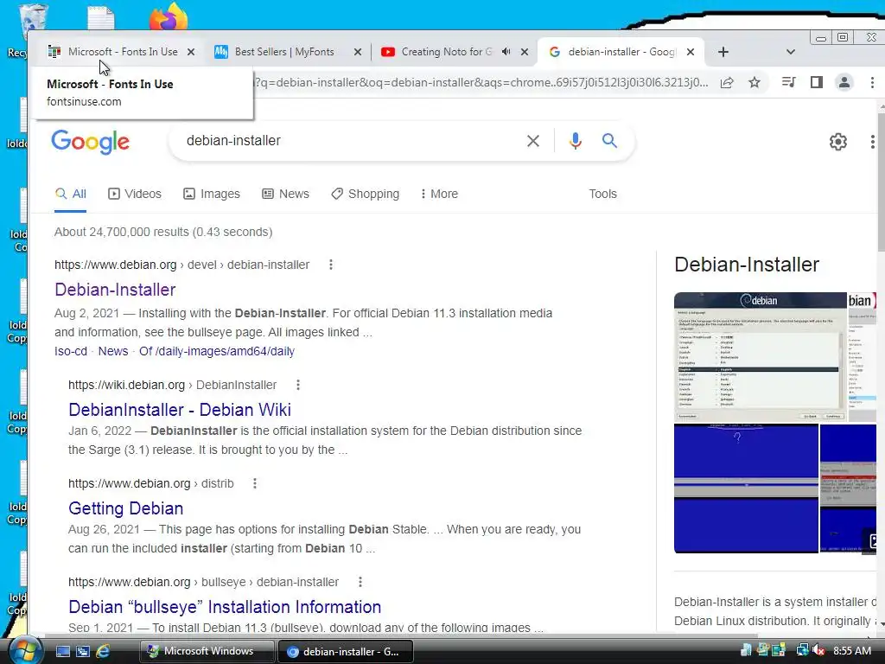This screenshot has width=885, height=664.
Task: Close the Best Sellers MyFonts tab
Action: 357,52
